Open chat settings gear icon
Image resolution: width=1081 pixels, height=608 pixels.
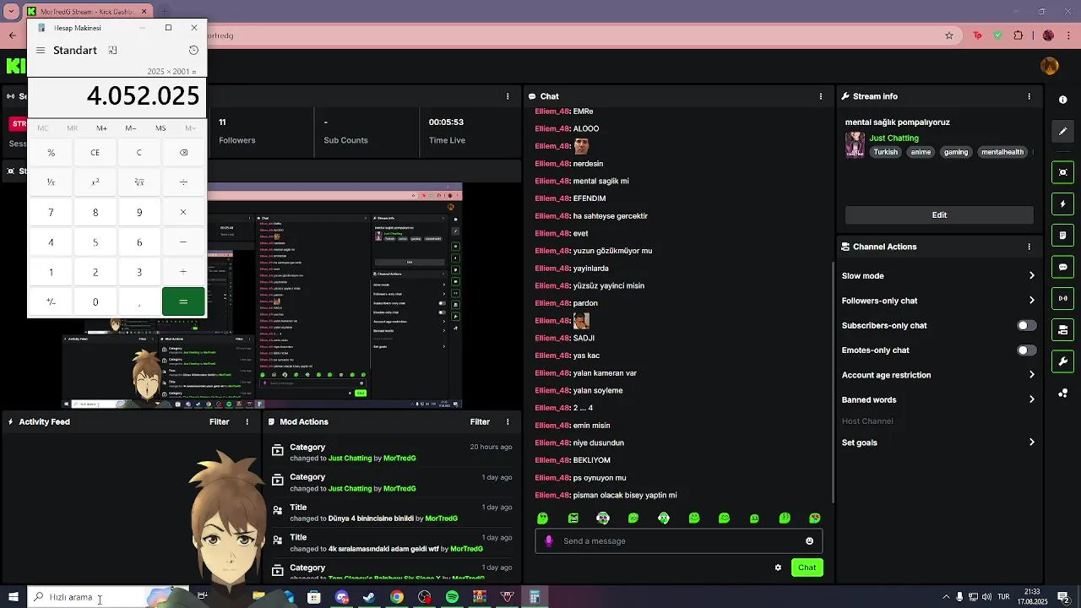tap(778, 567)
